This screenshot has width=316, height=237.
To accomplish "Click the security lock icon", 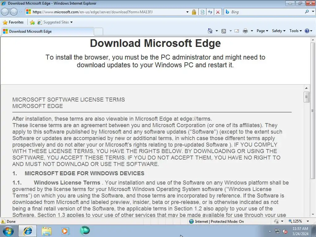I will pyautogui.click(x=194, y=12).
